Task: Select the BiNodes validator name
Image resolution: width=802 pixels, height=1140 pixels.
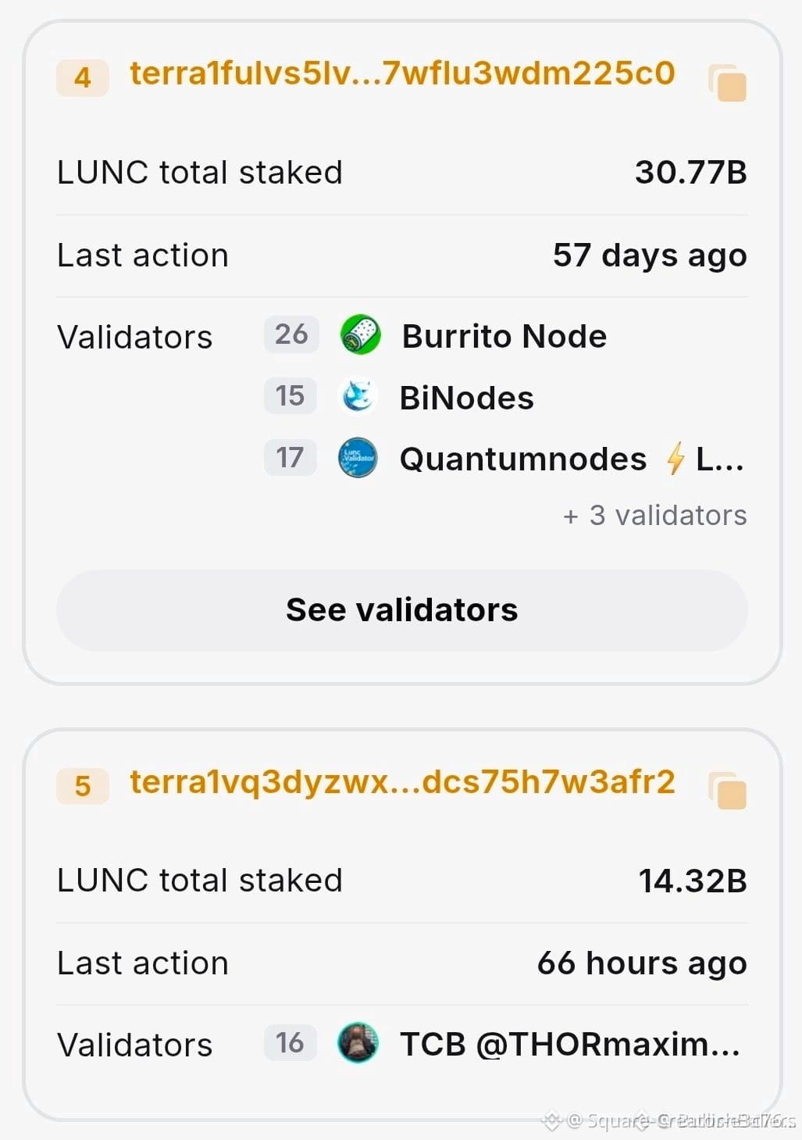Action: pos(466,398)
